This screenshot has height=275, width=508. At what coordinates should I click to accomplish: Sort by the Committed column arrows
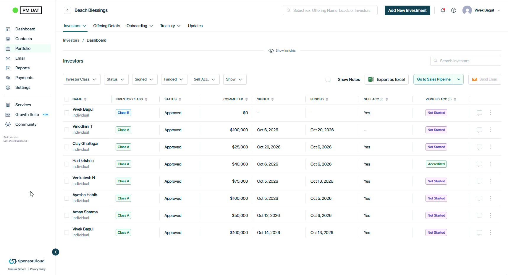click(x=247, y=99)
